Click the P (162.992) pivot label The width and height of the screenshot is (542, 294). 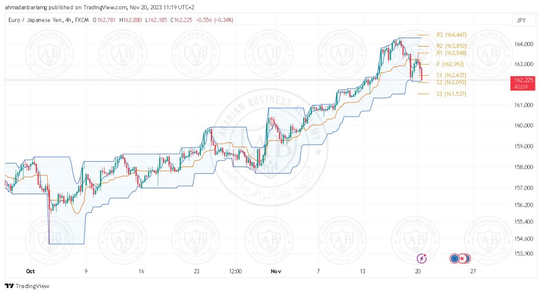(x=450, y=64)
